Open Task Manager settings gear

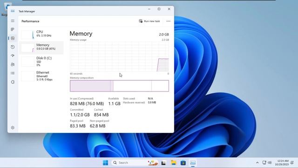tap(13, 127)
